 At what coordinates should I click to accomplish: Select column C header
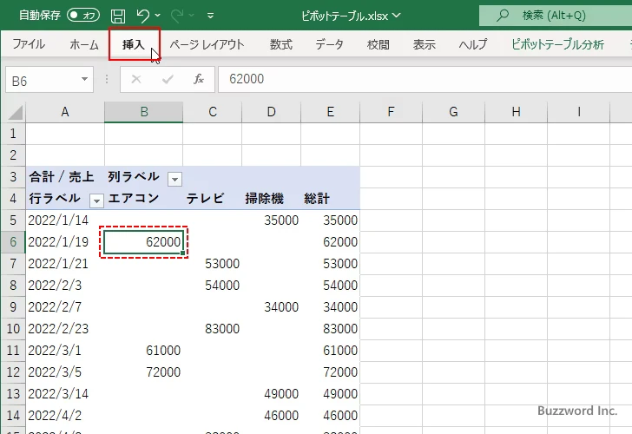tap(213, 112)
